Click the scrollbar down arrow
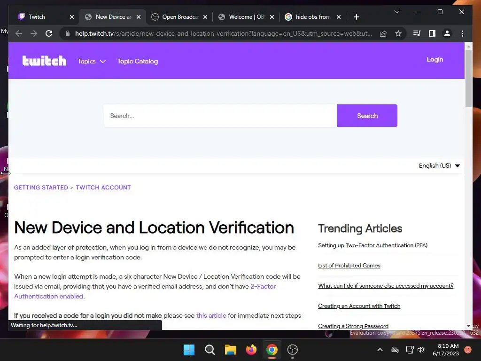Screen dimensions: 481x361 [x=468, y=326]
